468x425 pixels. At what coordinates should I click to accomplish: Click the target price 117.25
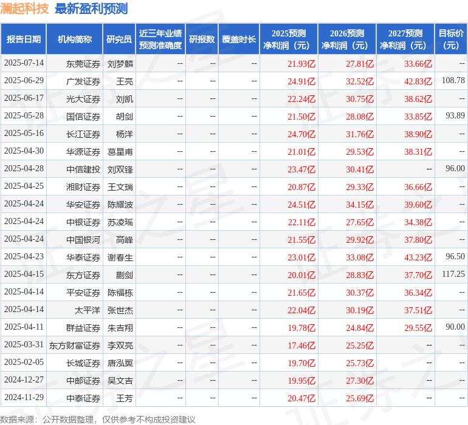[x=453, y=274]
